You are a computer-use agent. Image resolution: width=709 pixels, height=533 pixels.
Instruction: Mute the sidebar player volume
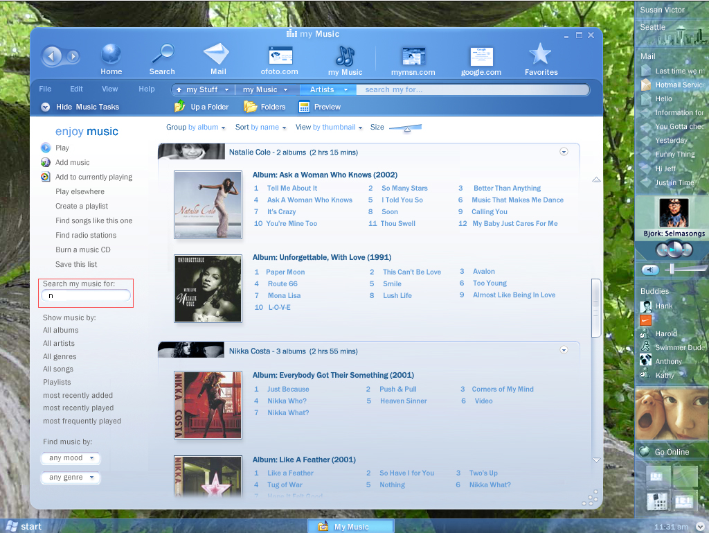point(650,270)
